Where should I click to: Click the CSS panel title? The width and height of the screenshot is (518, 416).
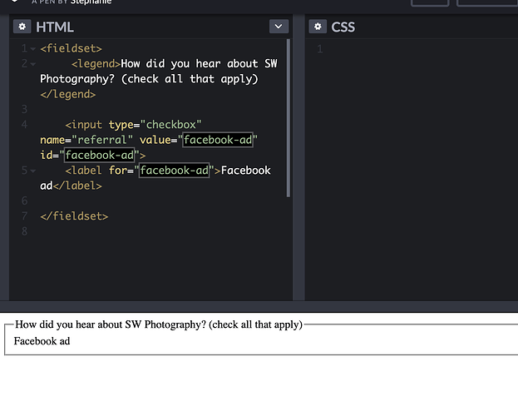coord(343,27)
